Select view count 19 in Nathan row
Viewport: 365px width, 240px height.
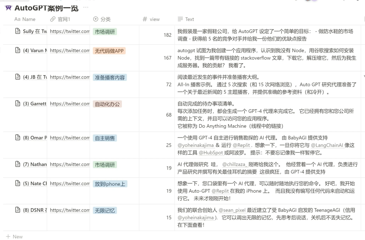(169, 168)
